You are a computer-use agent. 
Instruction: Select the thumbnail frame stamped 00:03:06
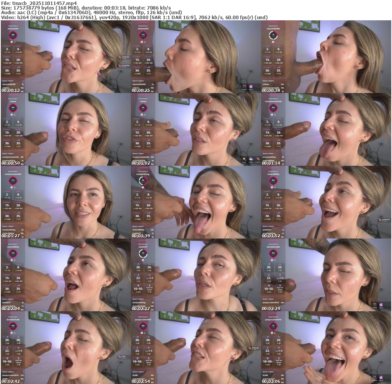tap(326, 348)
